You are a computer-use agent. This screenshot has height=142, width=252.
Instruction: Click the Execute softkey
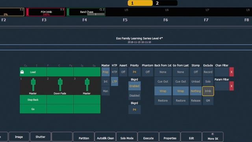click(148, 137)
